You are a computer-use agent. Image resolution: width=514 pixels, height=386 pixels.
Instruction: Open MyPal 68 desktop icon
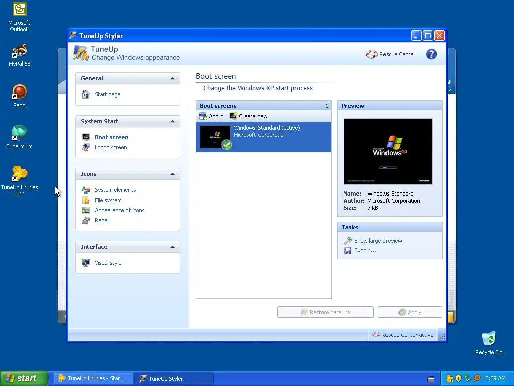point(19,51)
